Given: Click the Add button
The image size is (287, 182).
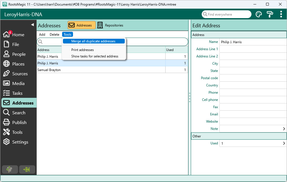Looking at the screenshot, I should click(x=42, y=35).
